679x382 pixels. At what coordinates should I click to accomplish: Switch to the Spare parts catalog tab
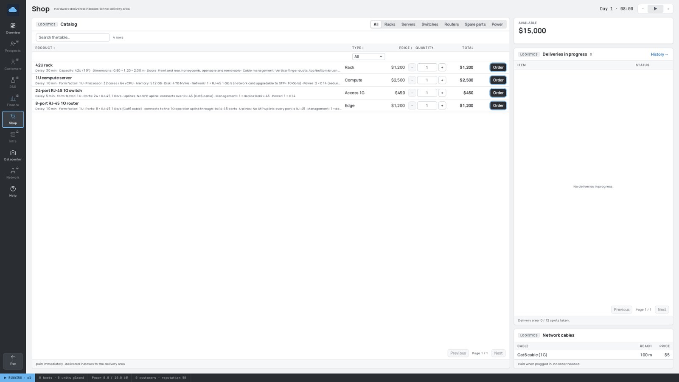tap(475, 25)
